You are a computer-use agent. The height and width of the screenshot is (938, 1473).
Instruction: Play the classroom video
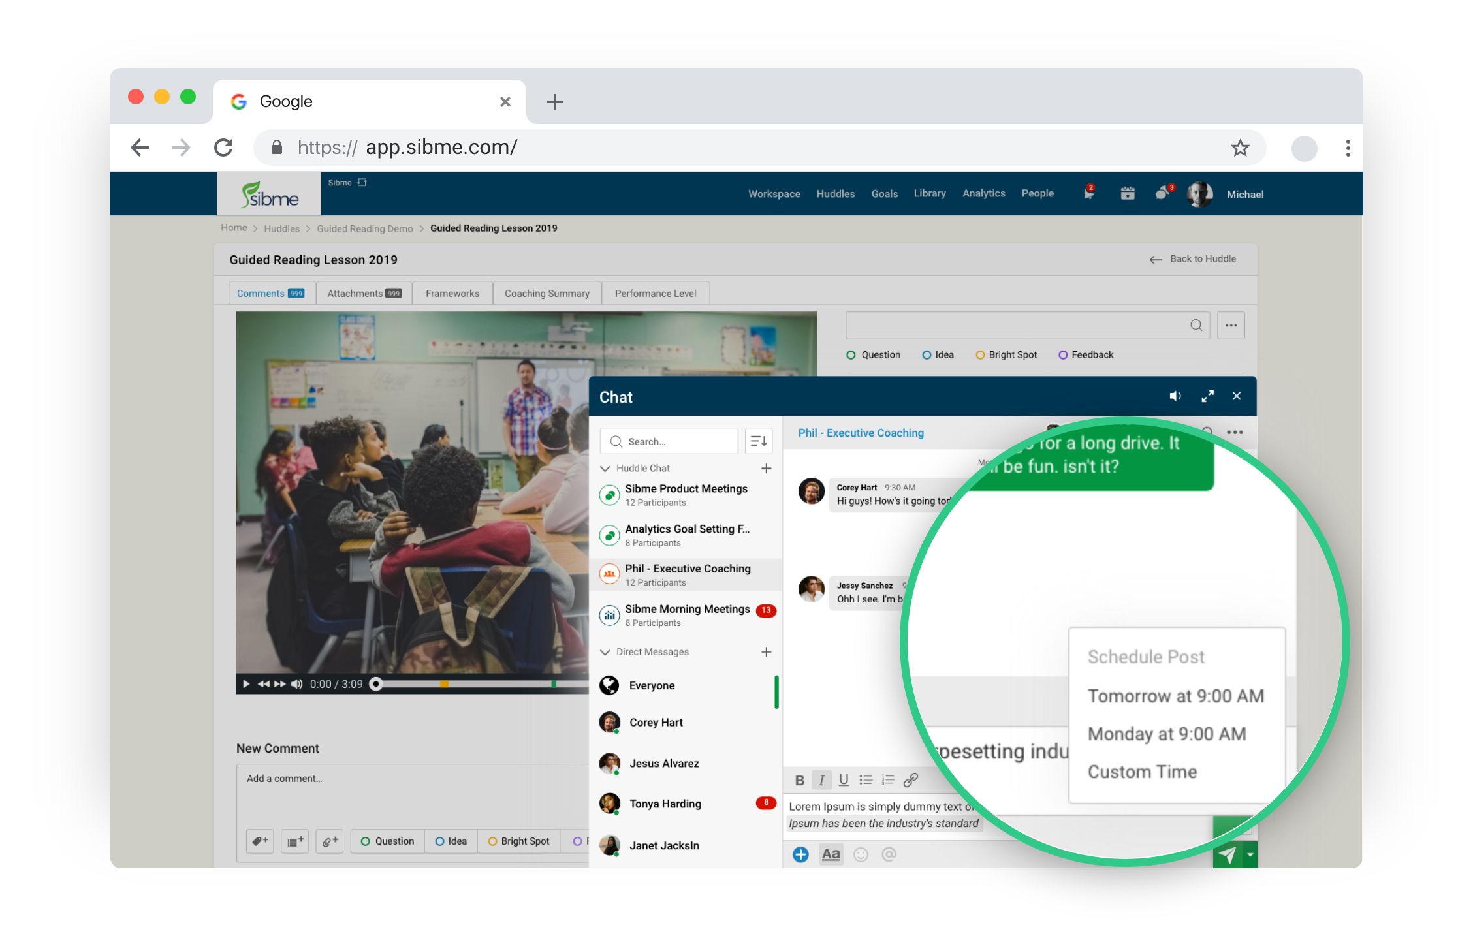[x=246, y=684]
